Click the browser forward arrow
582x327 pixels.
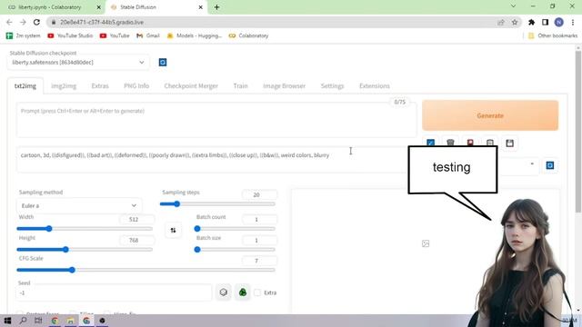pos(23,22)
